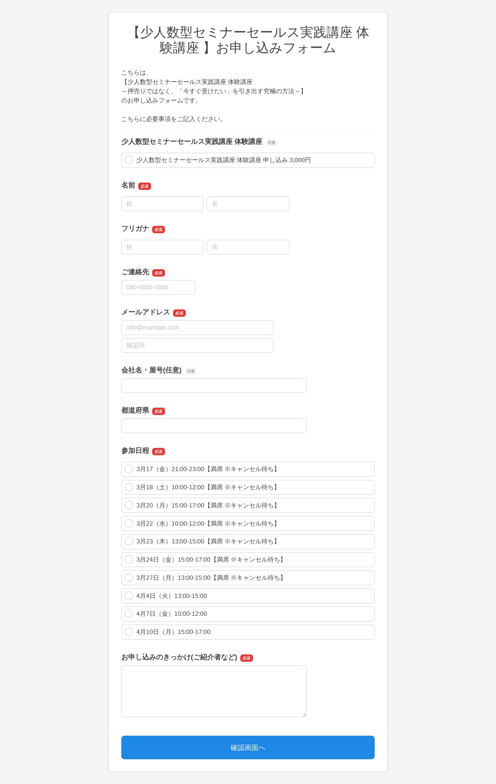Click the 姓 field under 名前
Viewport: 496px width, 784px height.
[x=162, y=204]
